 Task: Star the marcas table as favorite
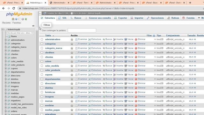[x=72, y=101]
